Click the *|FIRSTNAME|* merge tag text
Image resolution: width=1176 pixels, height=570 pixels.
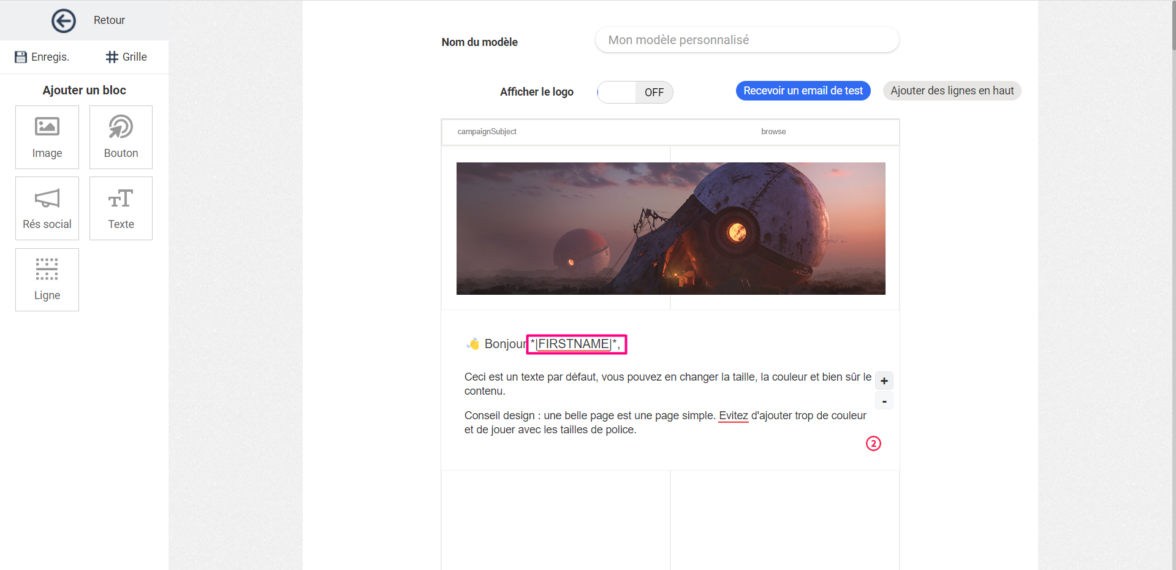tap(574, 344)
